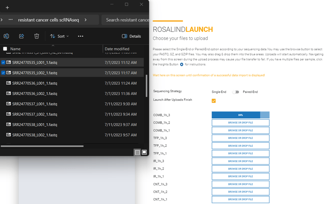Toggle the select-all checkbox beside Name
This screenshot has height=204, width=326.
coord(5,49)
